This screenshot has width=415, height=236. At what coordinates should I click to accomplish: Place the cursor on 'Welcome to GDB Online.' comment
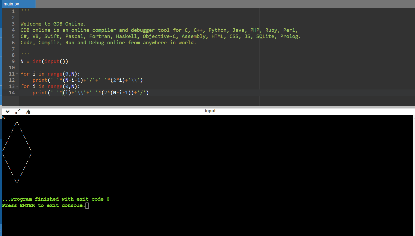53,24
